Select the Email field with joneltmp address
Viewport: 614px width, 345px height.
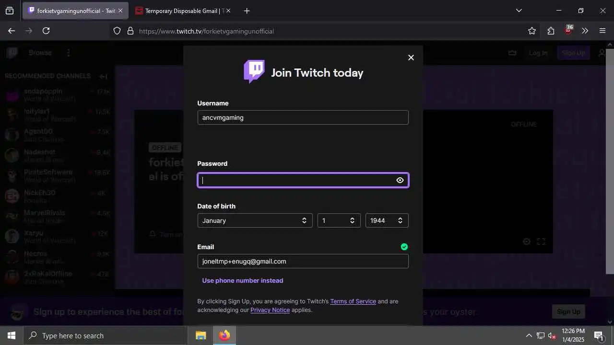click(x=303, y=261)
